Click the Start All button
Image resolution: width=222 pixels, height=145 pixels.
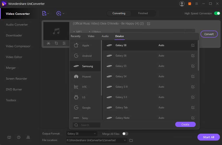pos(208,137)
